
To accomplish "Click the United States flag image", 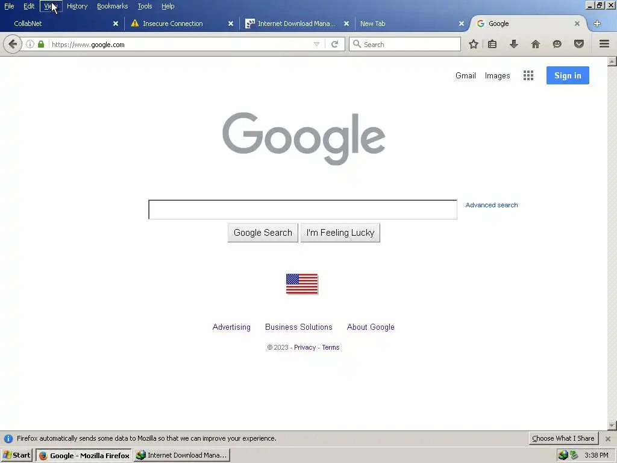I will pos(302,284).
